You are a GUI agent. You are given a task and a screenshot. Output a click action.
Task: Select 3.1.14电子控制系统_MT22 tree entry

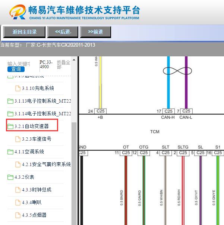(43, 114)
